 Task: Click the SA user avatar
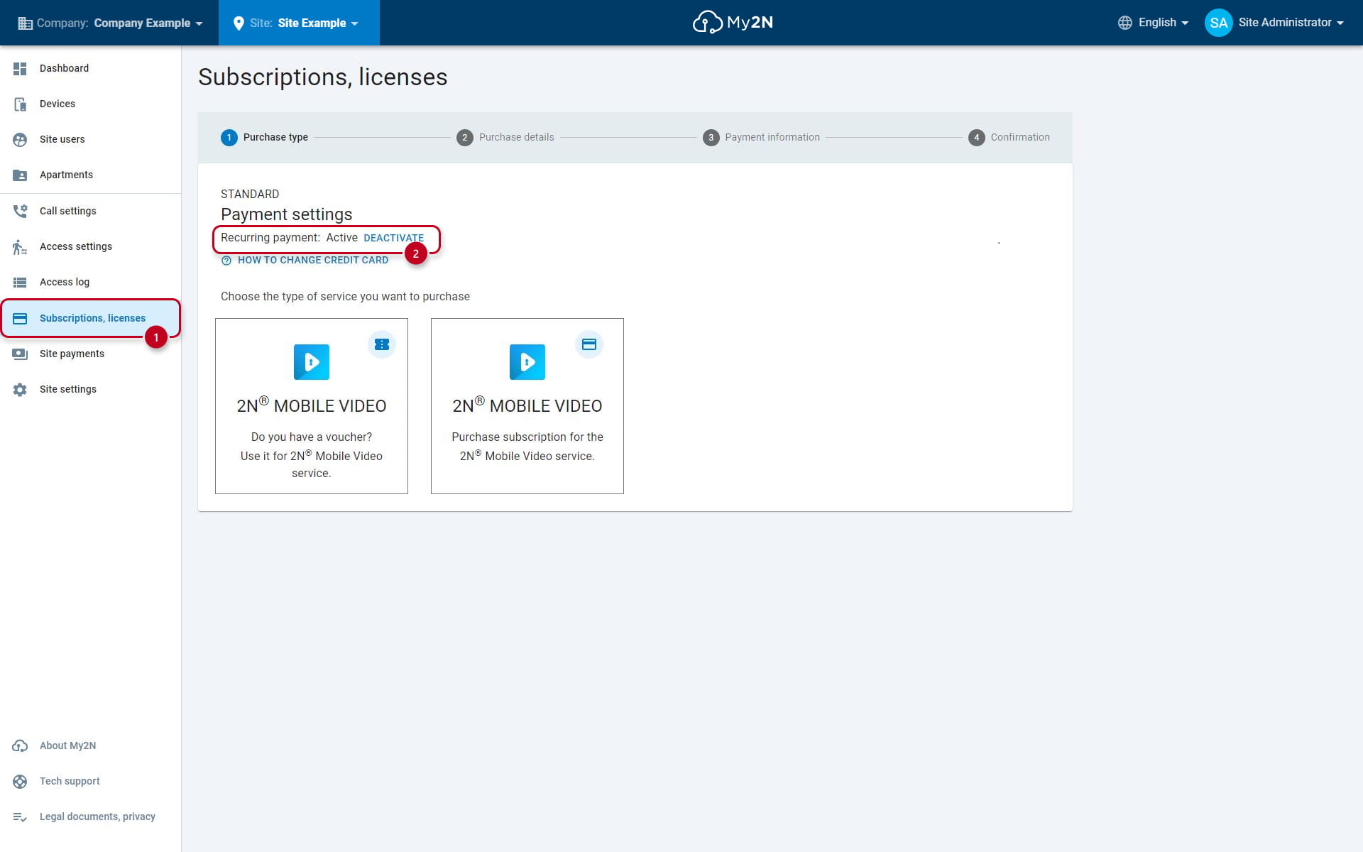1218,23
